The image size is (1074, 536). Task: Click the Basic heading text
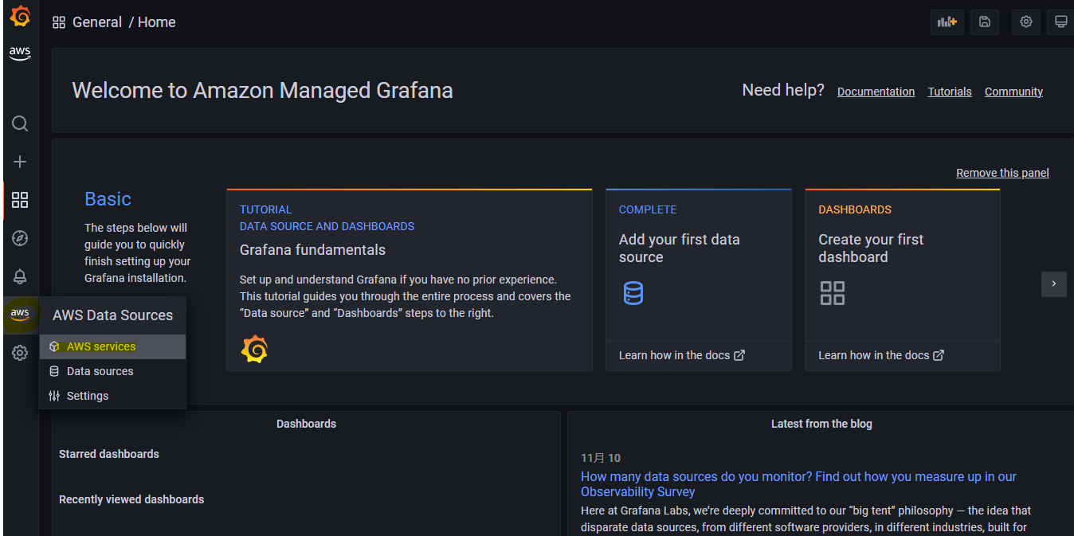tap(108, 199)
